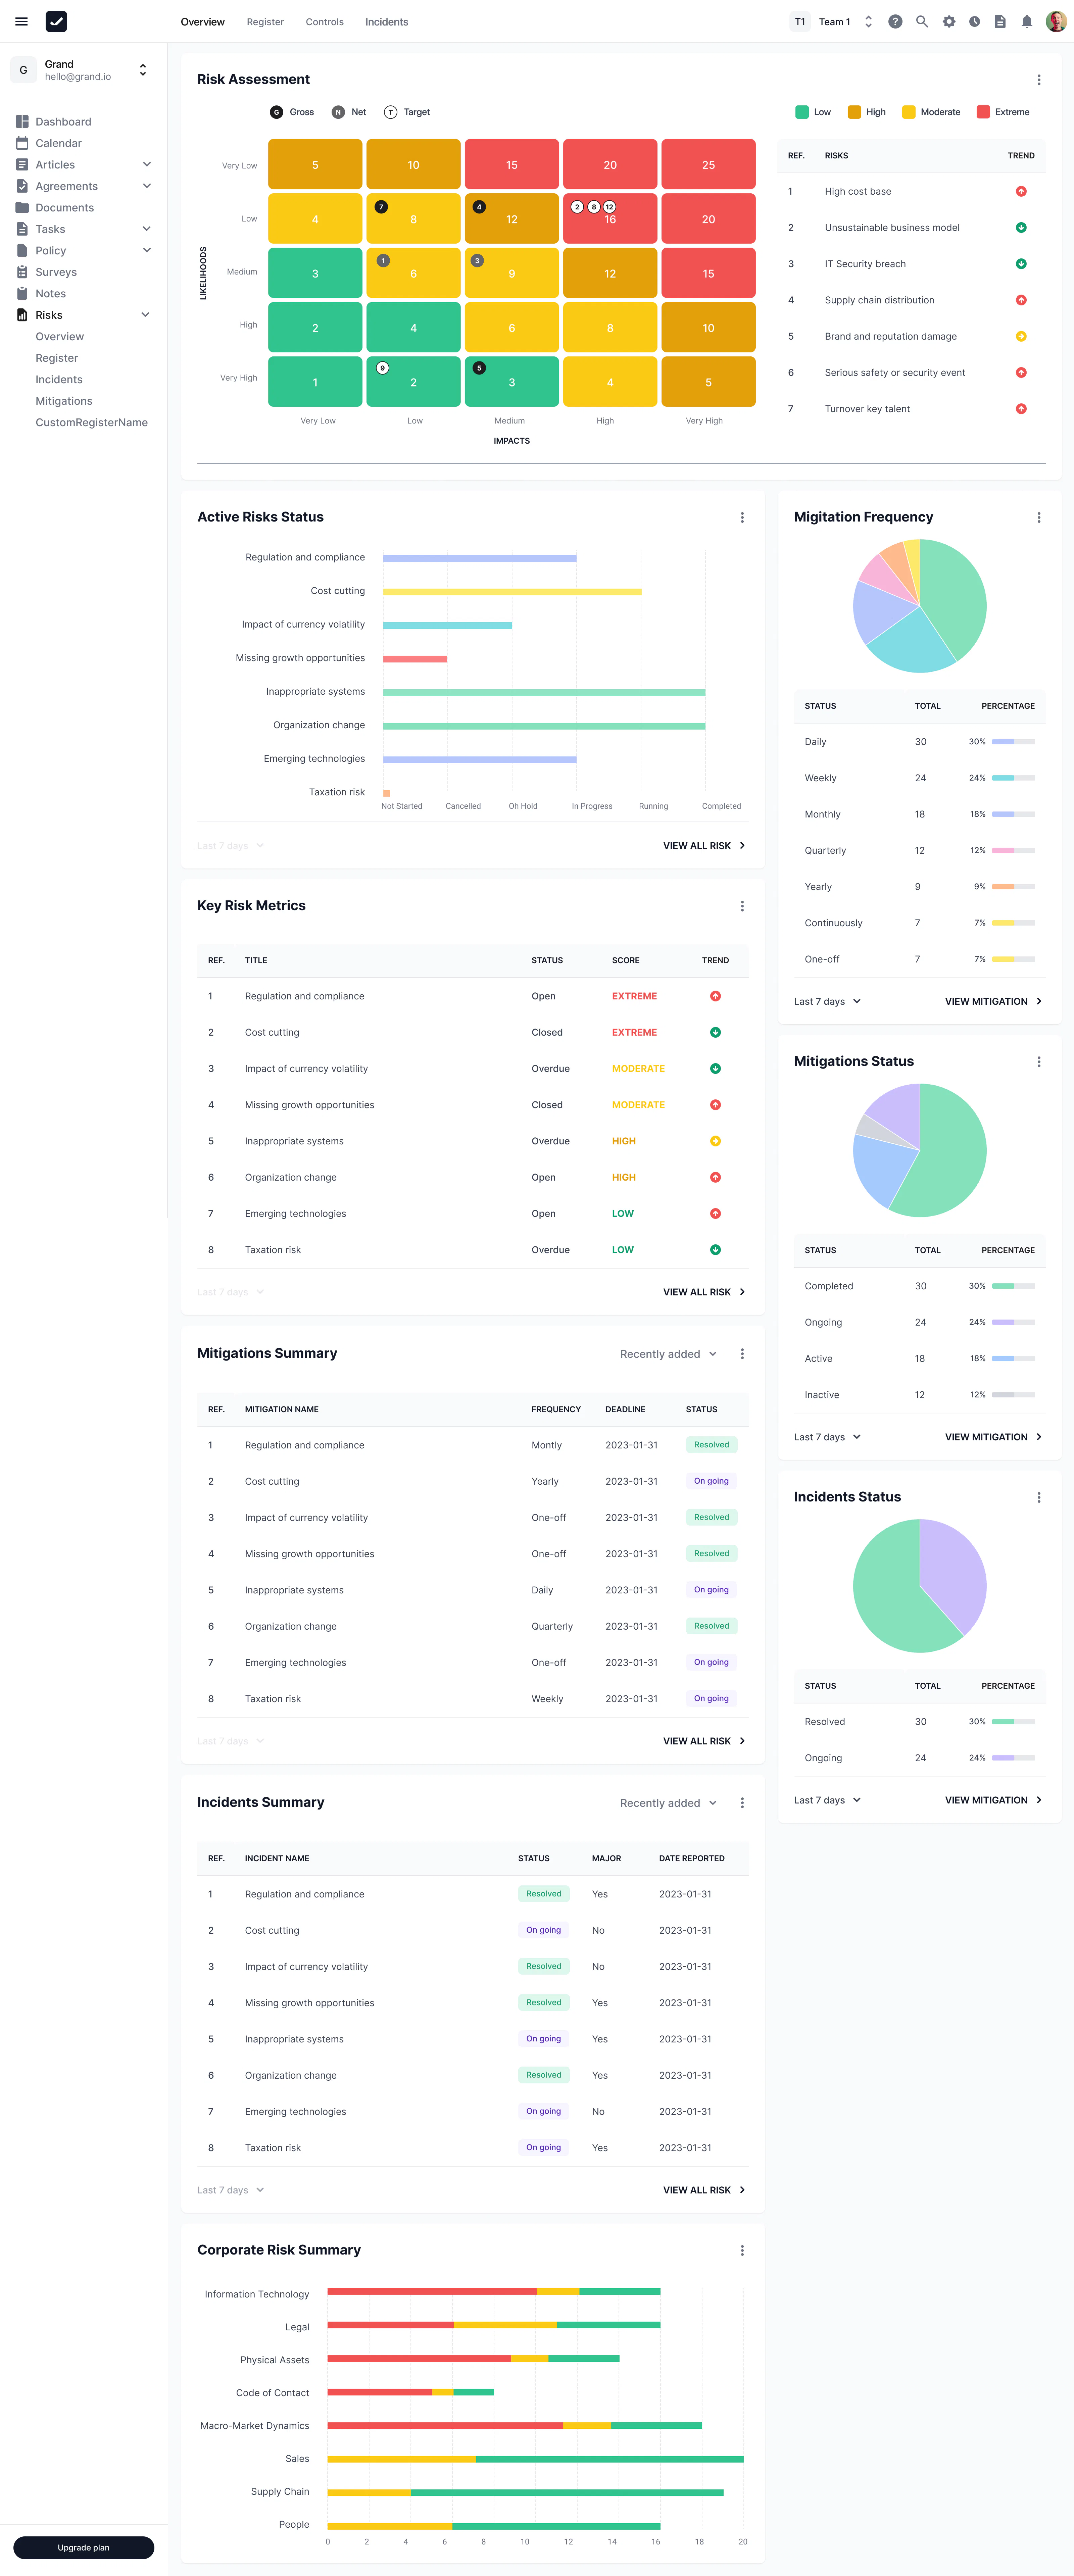Open Incidents Summary kebab menu
The width and height of the screenshot is (1074, 2576).
(742, 1803)
